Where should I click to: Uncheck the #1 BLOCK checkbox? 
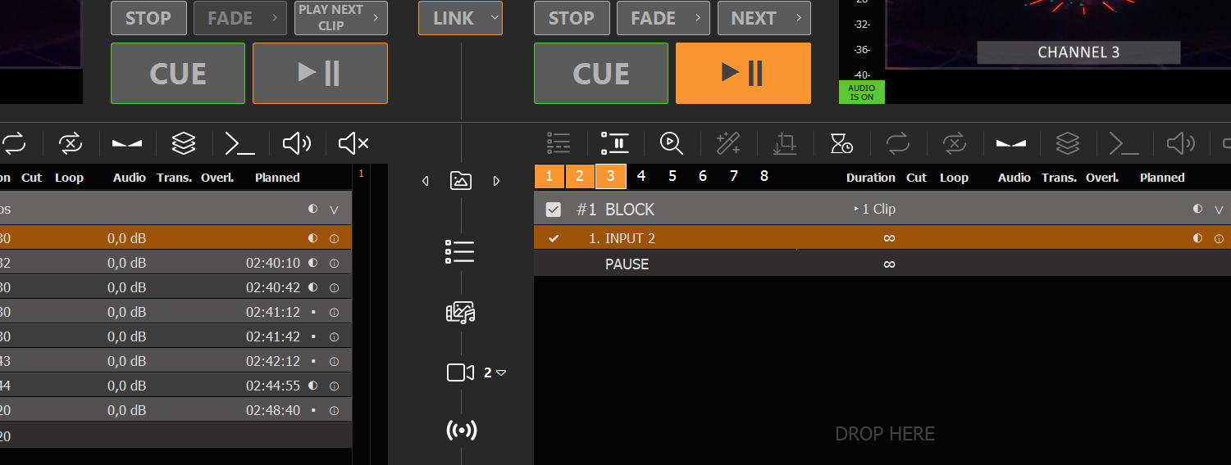(554, 210)
